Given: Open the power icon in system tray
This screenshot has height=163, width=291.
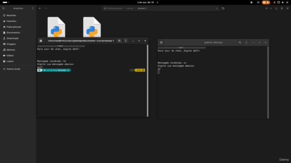Looking at the screenshot, I should [287, 2].
